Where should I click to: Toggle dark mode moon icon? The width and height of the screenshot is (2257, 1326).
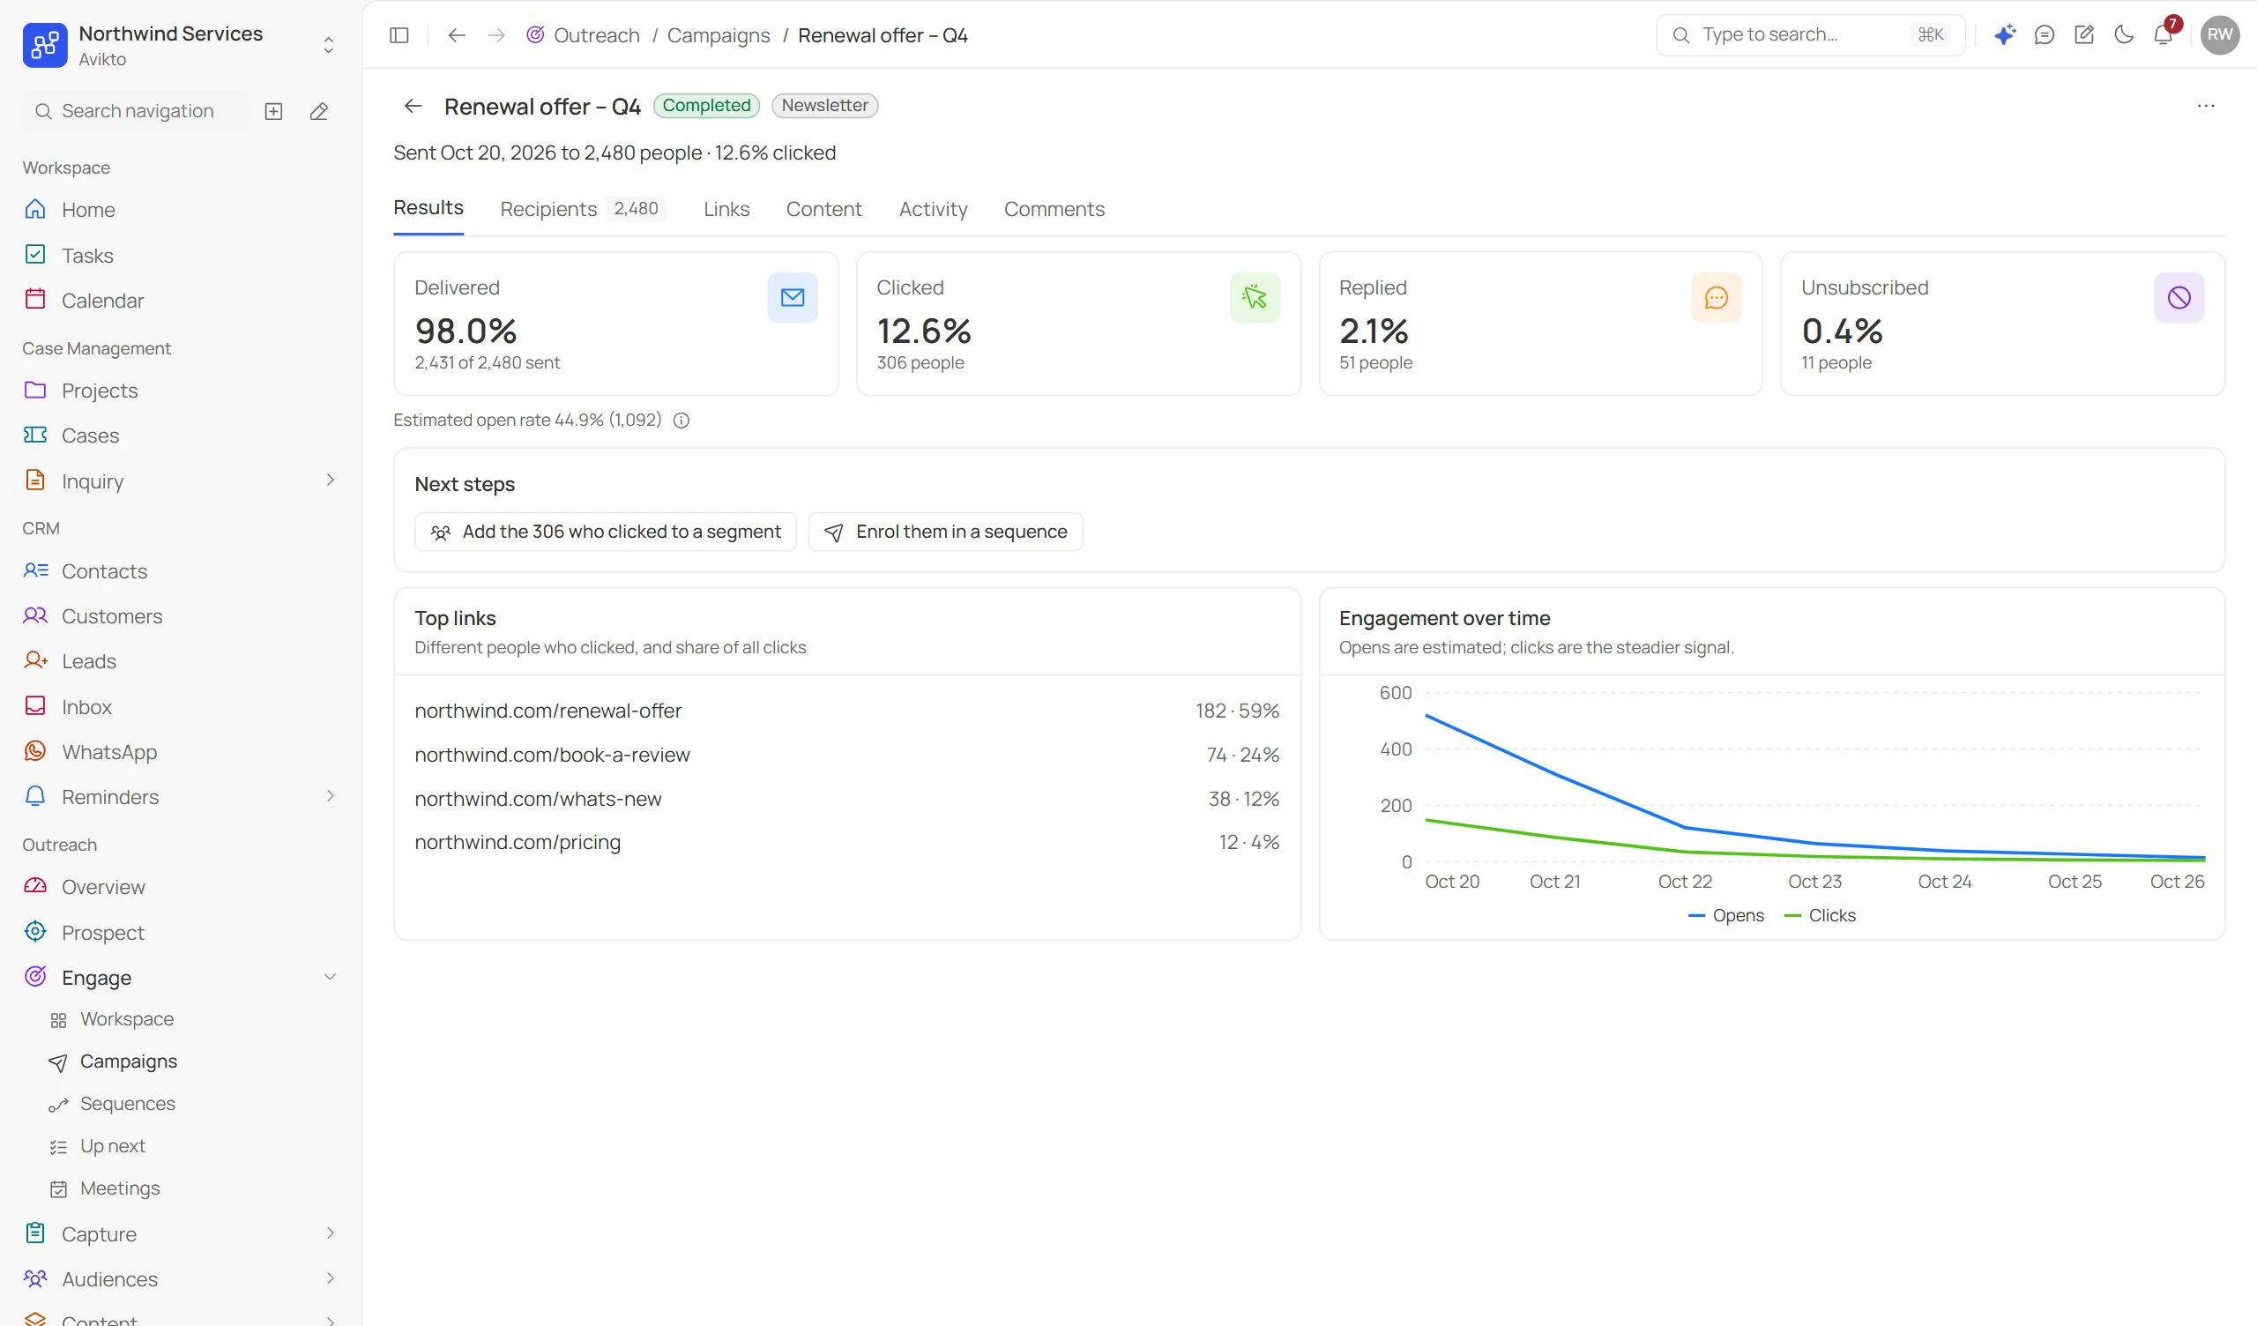click(2124, 35)
